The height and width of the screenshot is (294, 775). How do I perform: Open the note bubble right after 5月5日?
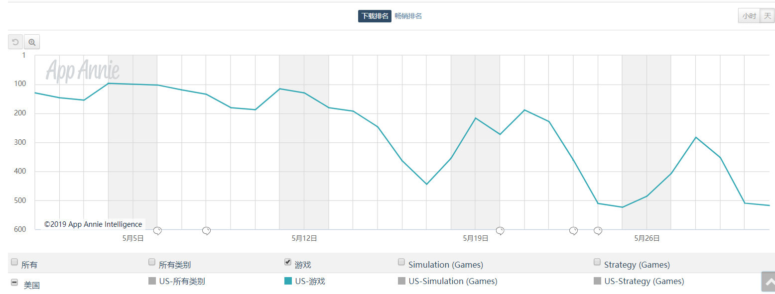(x=157, y=230)
